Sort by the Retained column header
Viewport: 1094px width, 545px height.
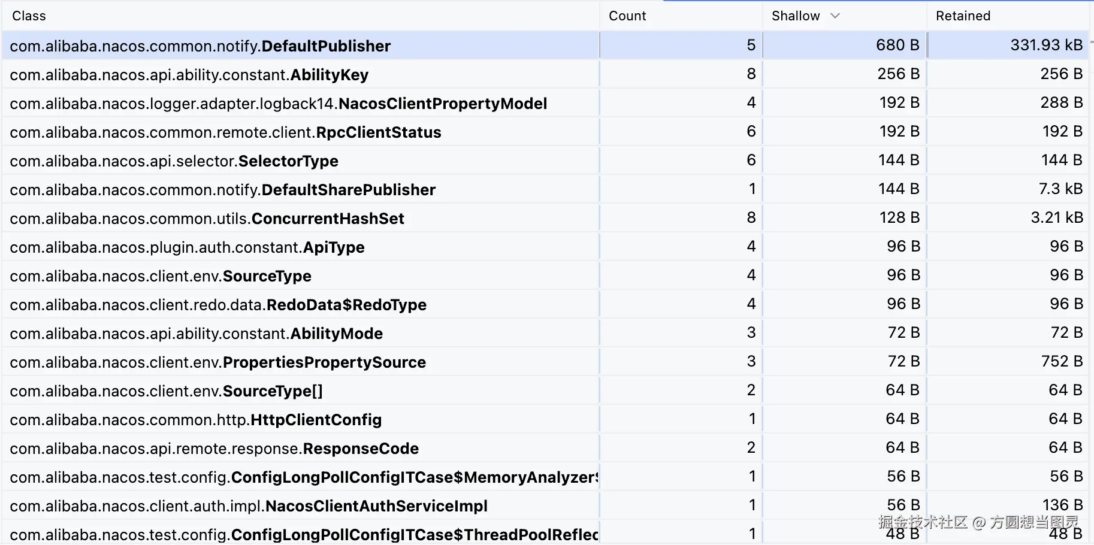(963, 16)
